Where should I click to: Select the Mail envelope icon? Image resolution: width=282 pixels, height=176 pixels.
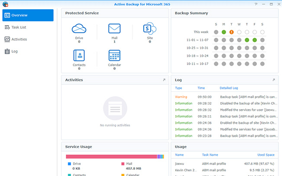coord(114,29)
